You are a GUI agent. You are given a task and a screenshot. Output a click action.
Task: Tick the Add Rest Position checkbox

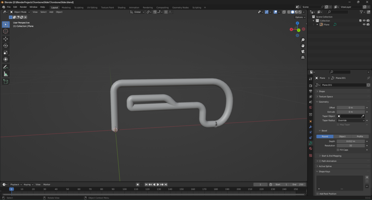(x=318, y=194)
